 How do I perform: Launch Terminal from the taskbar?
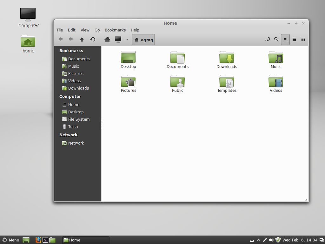(x=46, y=240)
